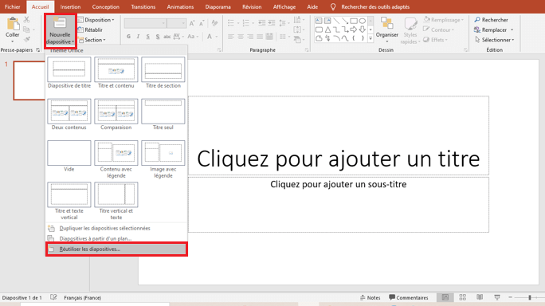Click the subtitle placeholder text
The image size is (545, 306).
pos(338,184)
